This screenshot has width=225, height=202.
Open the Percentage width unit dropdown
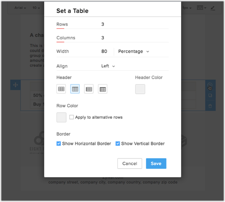134,51
